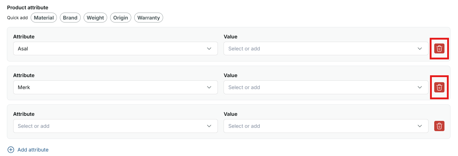Focus the Asal attribute field text
458x156 pixels.
[23, 49]
